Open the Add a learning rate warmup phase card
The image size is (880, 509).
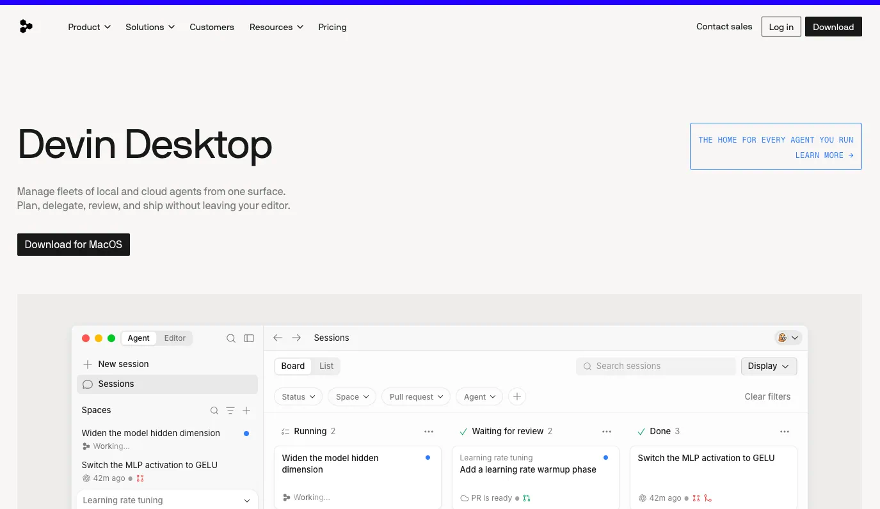click(x=536, y=477)
